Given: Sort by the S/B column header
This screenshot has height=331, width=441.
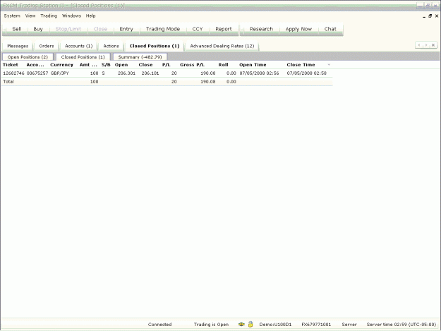Looking at the screenshot, I should (x=106, y=65).
